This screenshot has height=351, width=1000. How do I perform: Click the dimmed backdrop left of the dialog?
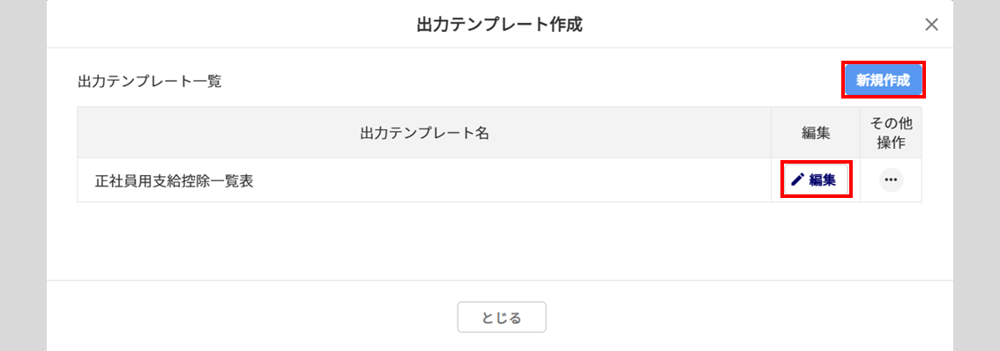23,176
